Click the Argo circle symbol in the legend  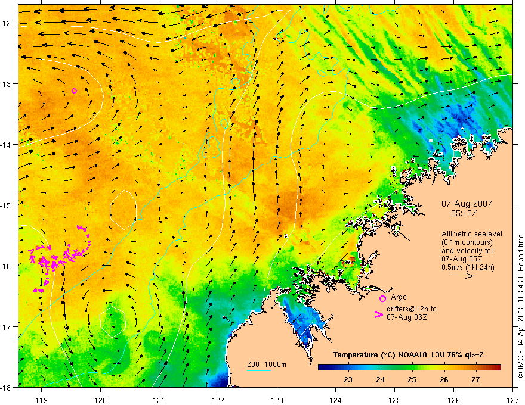pos(382,298)
